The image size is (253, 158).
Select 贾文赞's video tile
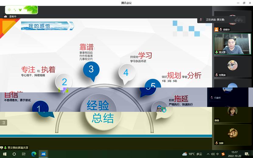233,44
